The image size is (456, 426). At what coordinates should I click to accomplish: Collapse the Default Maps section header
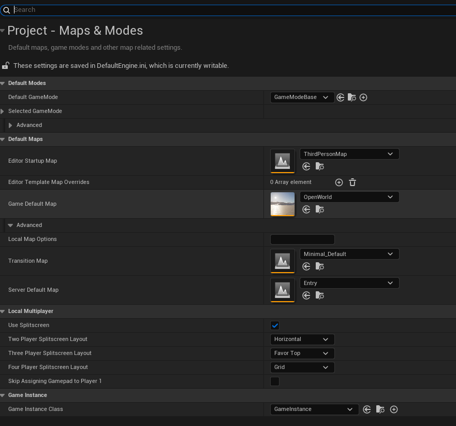coord(3,139)
